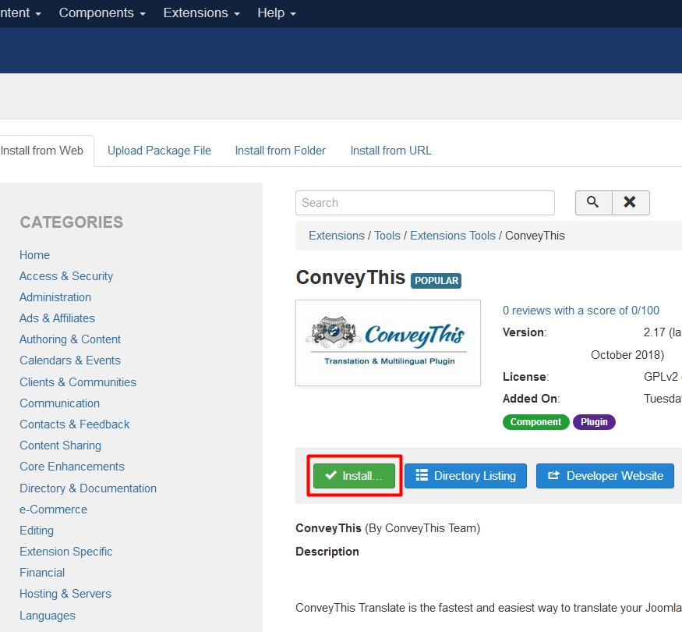Image resolution: width=682 pixels, height=632 pixels.
Task: Click the green Install button
Action: (354, 476)
